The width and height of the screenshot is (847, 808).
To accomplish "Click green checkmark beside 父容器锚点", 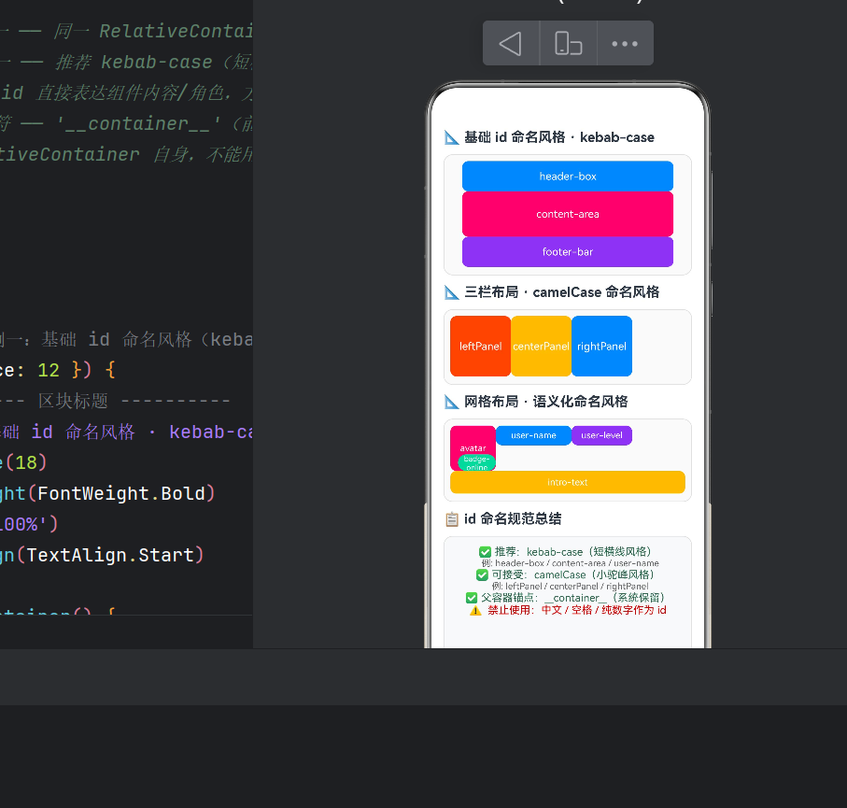I will tap(472, 598).
